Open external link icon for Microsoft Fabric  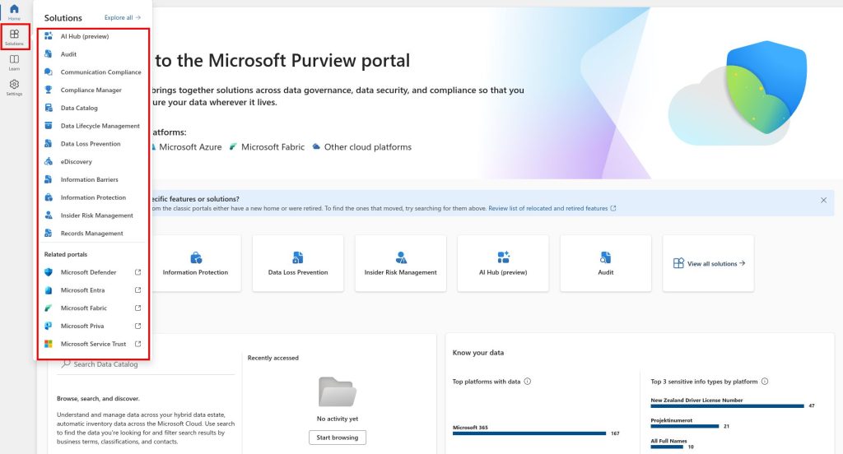(x=137, y=308)
